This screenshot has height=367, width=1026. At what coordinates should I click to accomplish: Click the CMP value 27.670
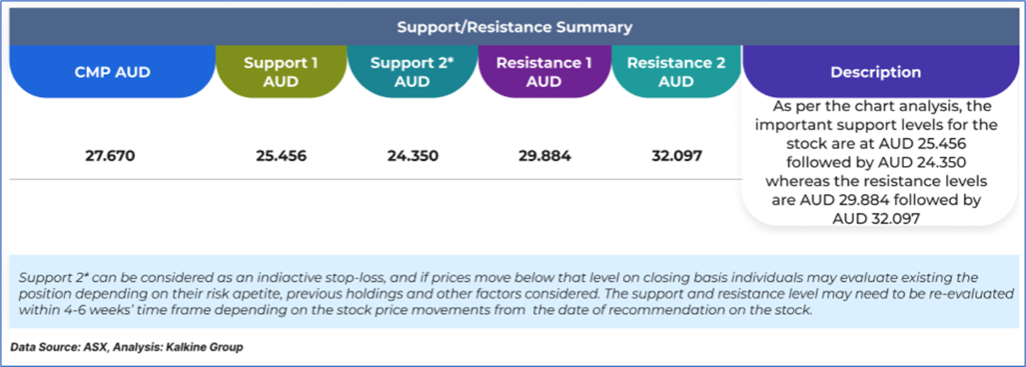click(110, 156)
